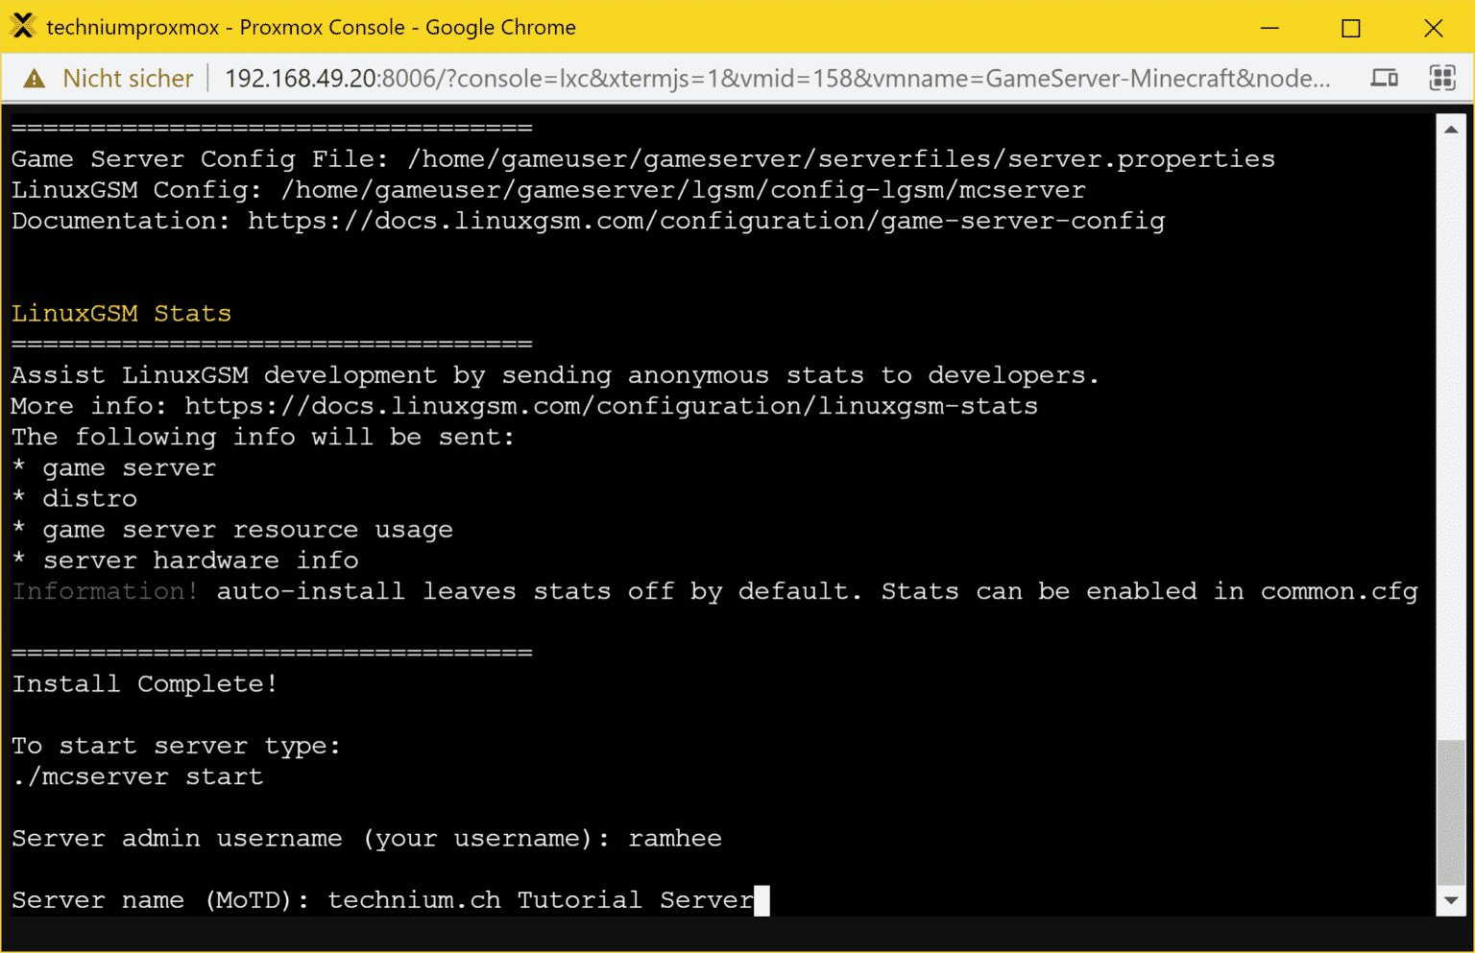Click the Proxmox logo icon in title bar
This screenshot has width=1475, height=953.
(x=23, y=26)
